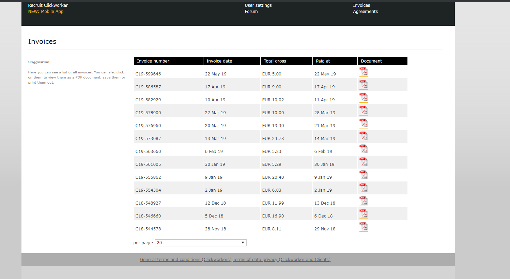Open PDF for invoice C19-555862
The width and height of the screenshot is (510, 279).
click(364, 175)
